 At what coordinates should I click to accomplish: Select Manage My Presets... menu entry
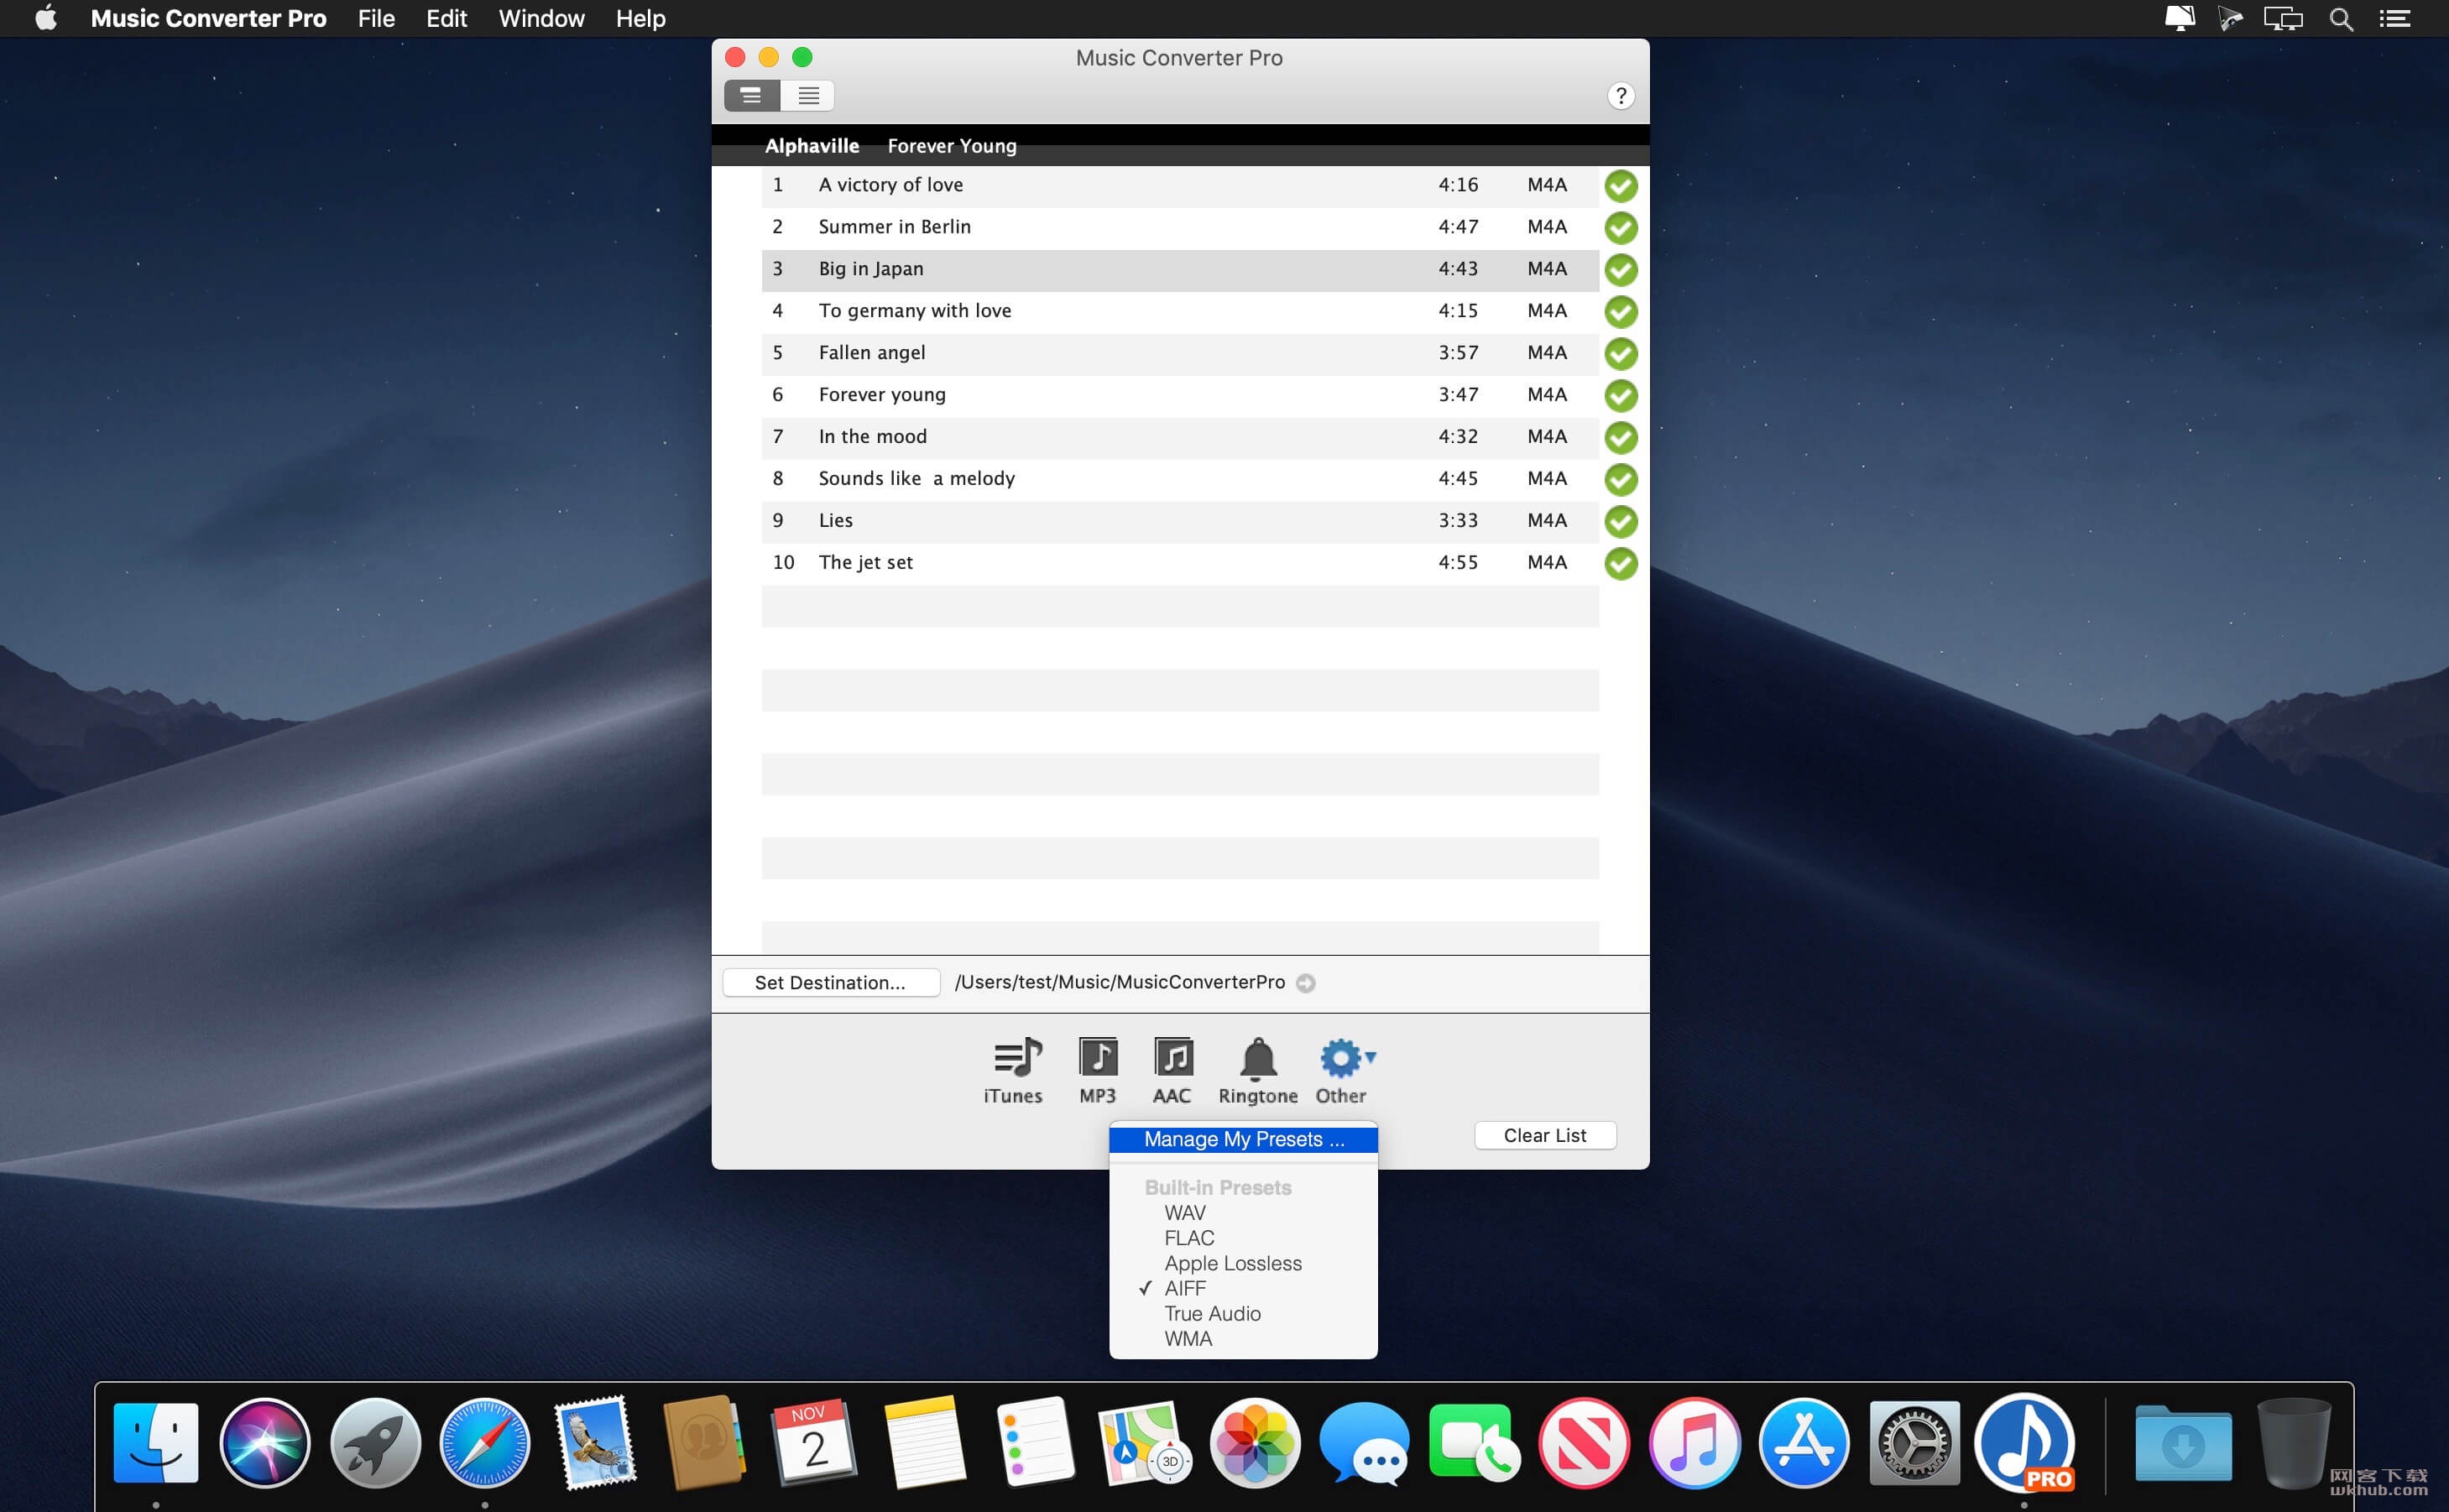(1243, 1139)
